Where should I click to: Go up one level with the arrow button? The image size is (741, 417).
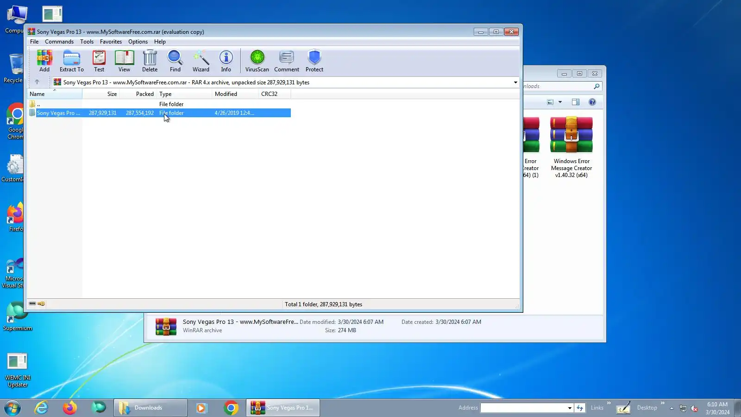[37, 82]
